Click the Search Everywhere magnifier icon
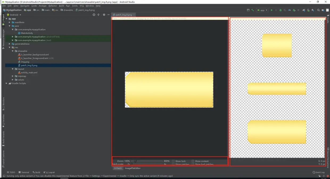This screenshot has height=179, width=330. [x=319, y=10]
